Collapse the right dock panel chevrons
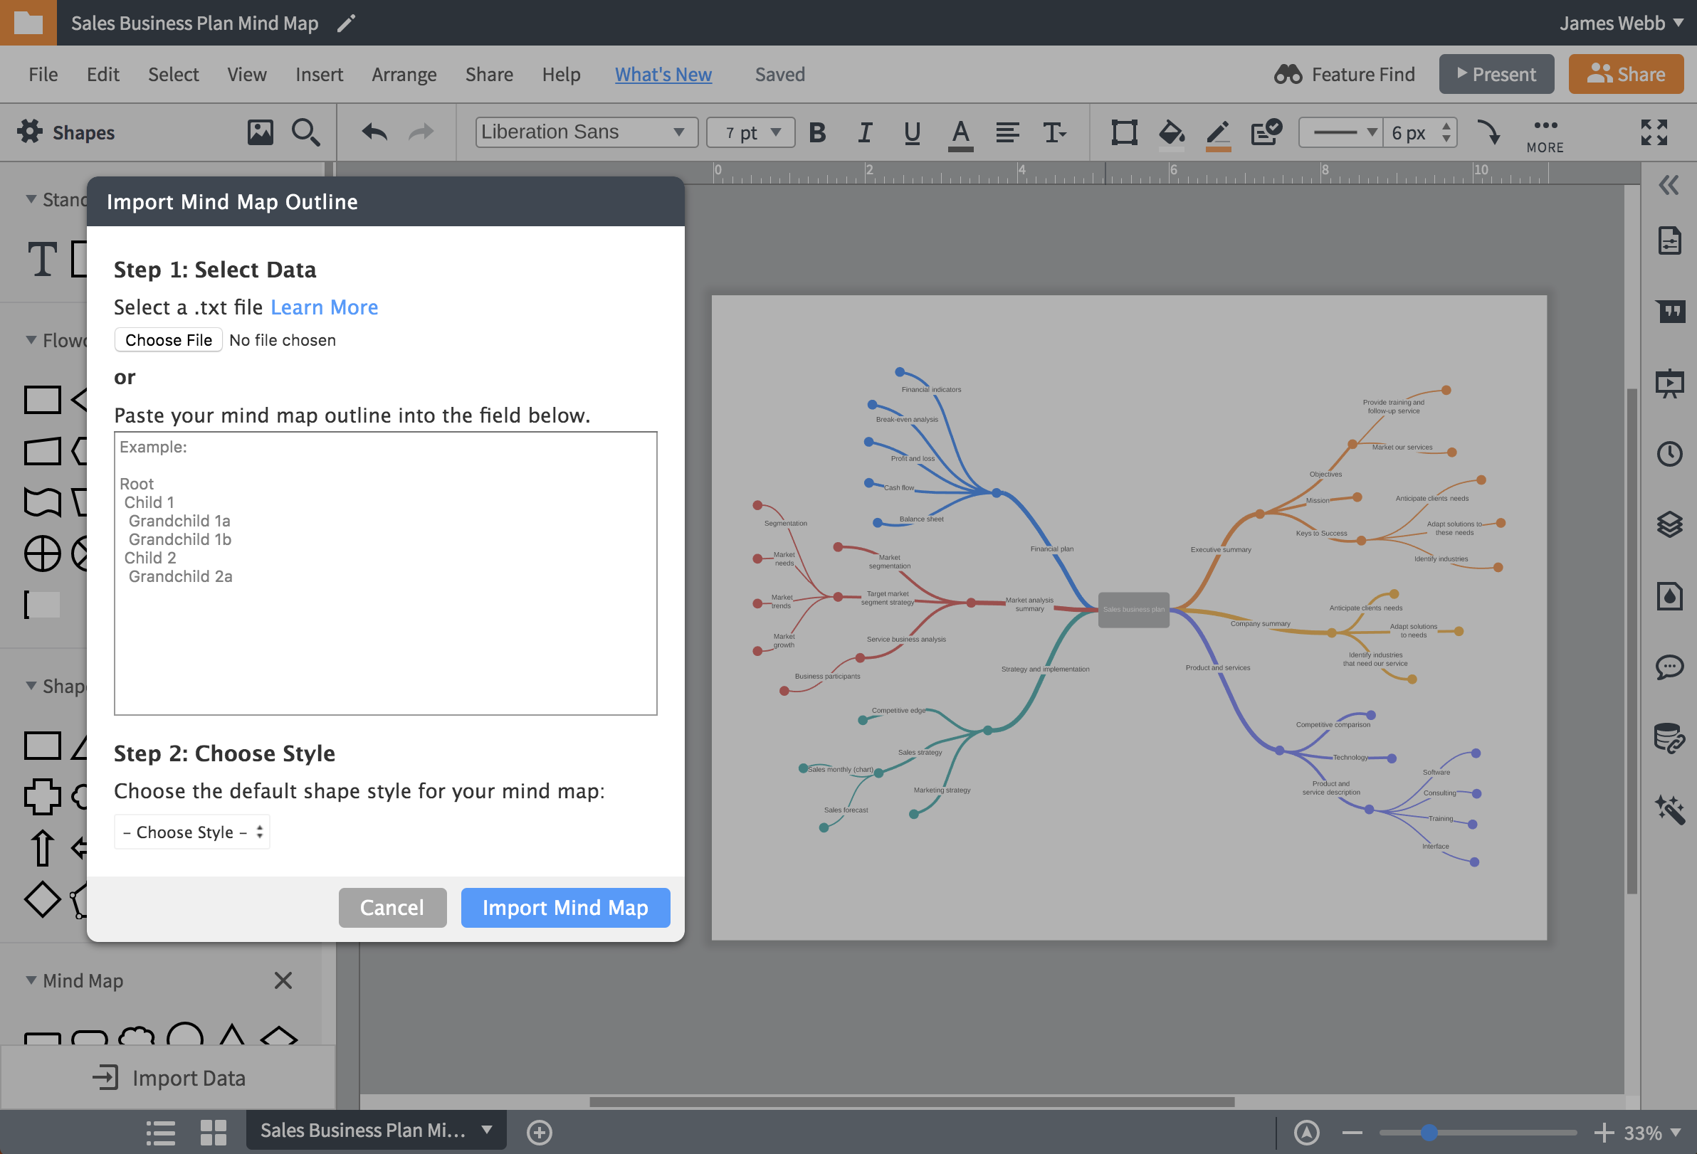This screenshot has width=1697, height=1154. [x=1669, y=185]
